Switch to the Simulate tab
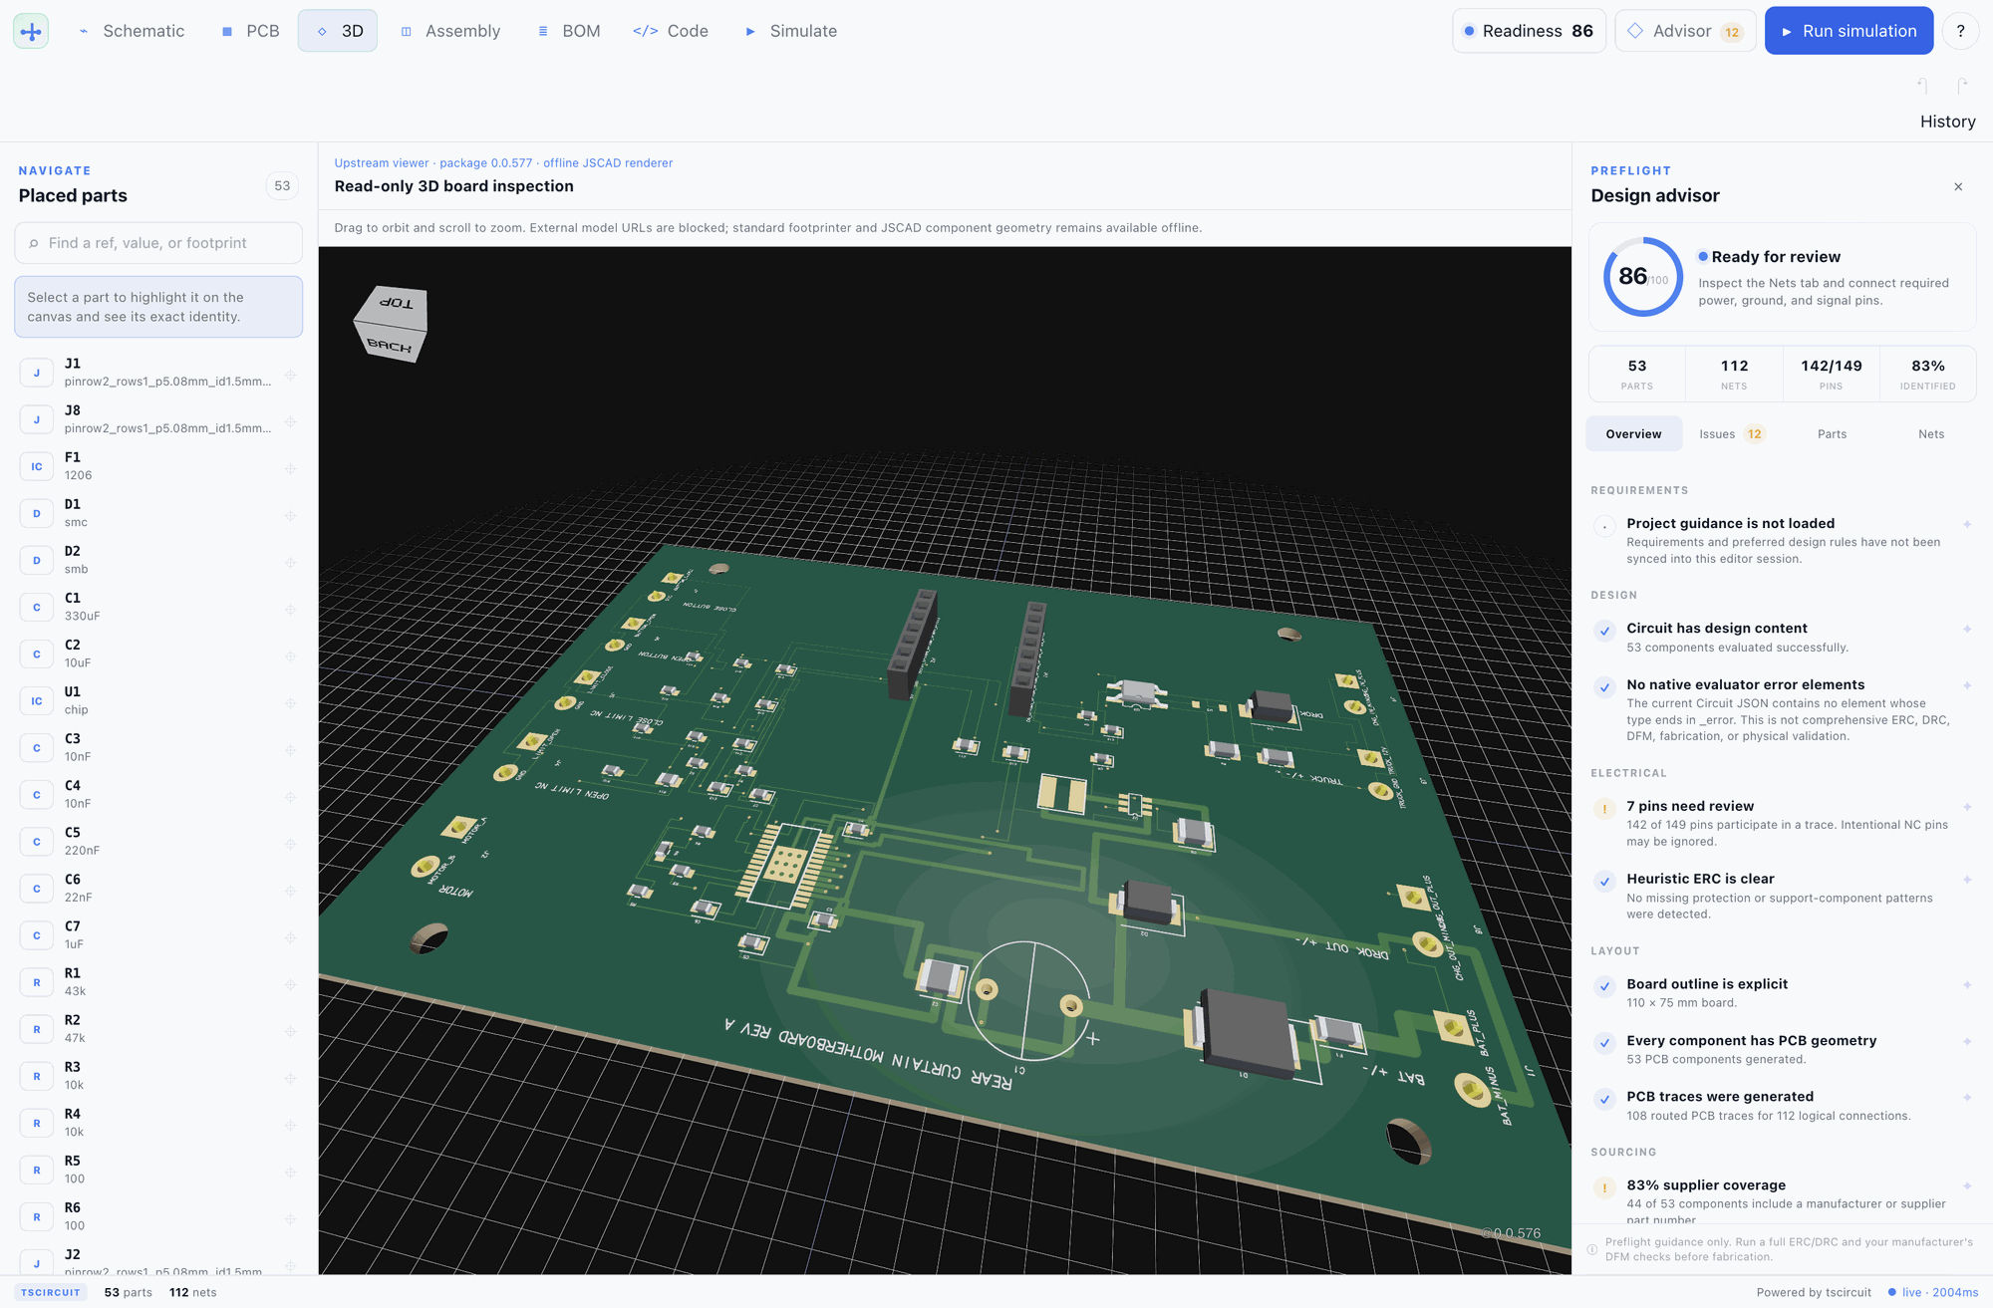The width and height of the screenshot is (1993, 1308). pos(791,31)
